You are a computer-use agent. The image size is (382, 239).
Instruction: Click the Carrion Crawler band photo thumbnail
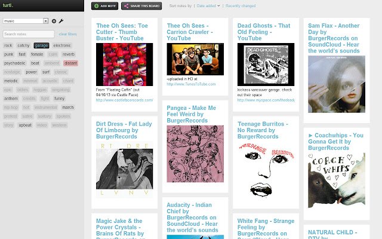point(195,59)
